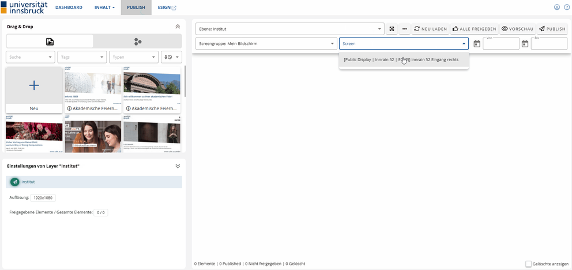
Task: Open the Von date calendar icon
Action: pyautogui.click(x=477, y=44)
